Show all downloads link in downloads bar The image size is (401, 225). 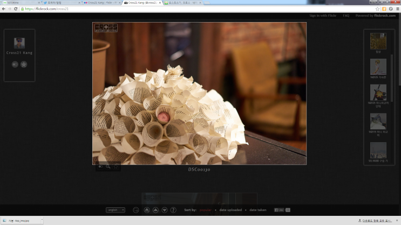(375, 221)
